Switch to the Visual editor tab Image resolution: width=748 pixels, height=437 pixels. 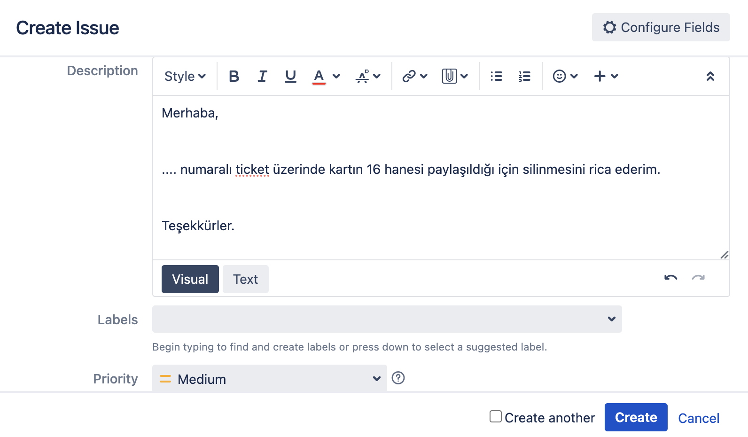[x=190, y=279]
